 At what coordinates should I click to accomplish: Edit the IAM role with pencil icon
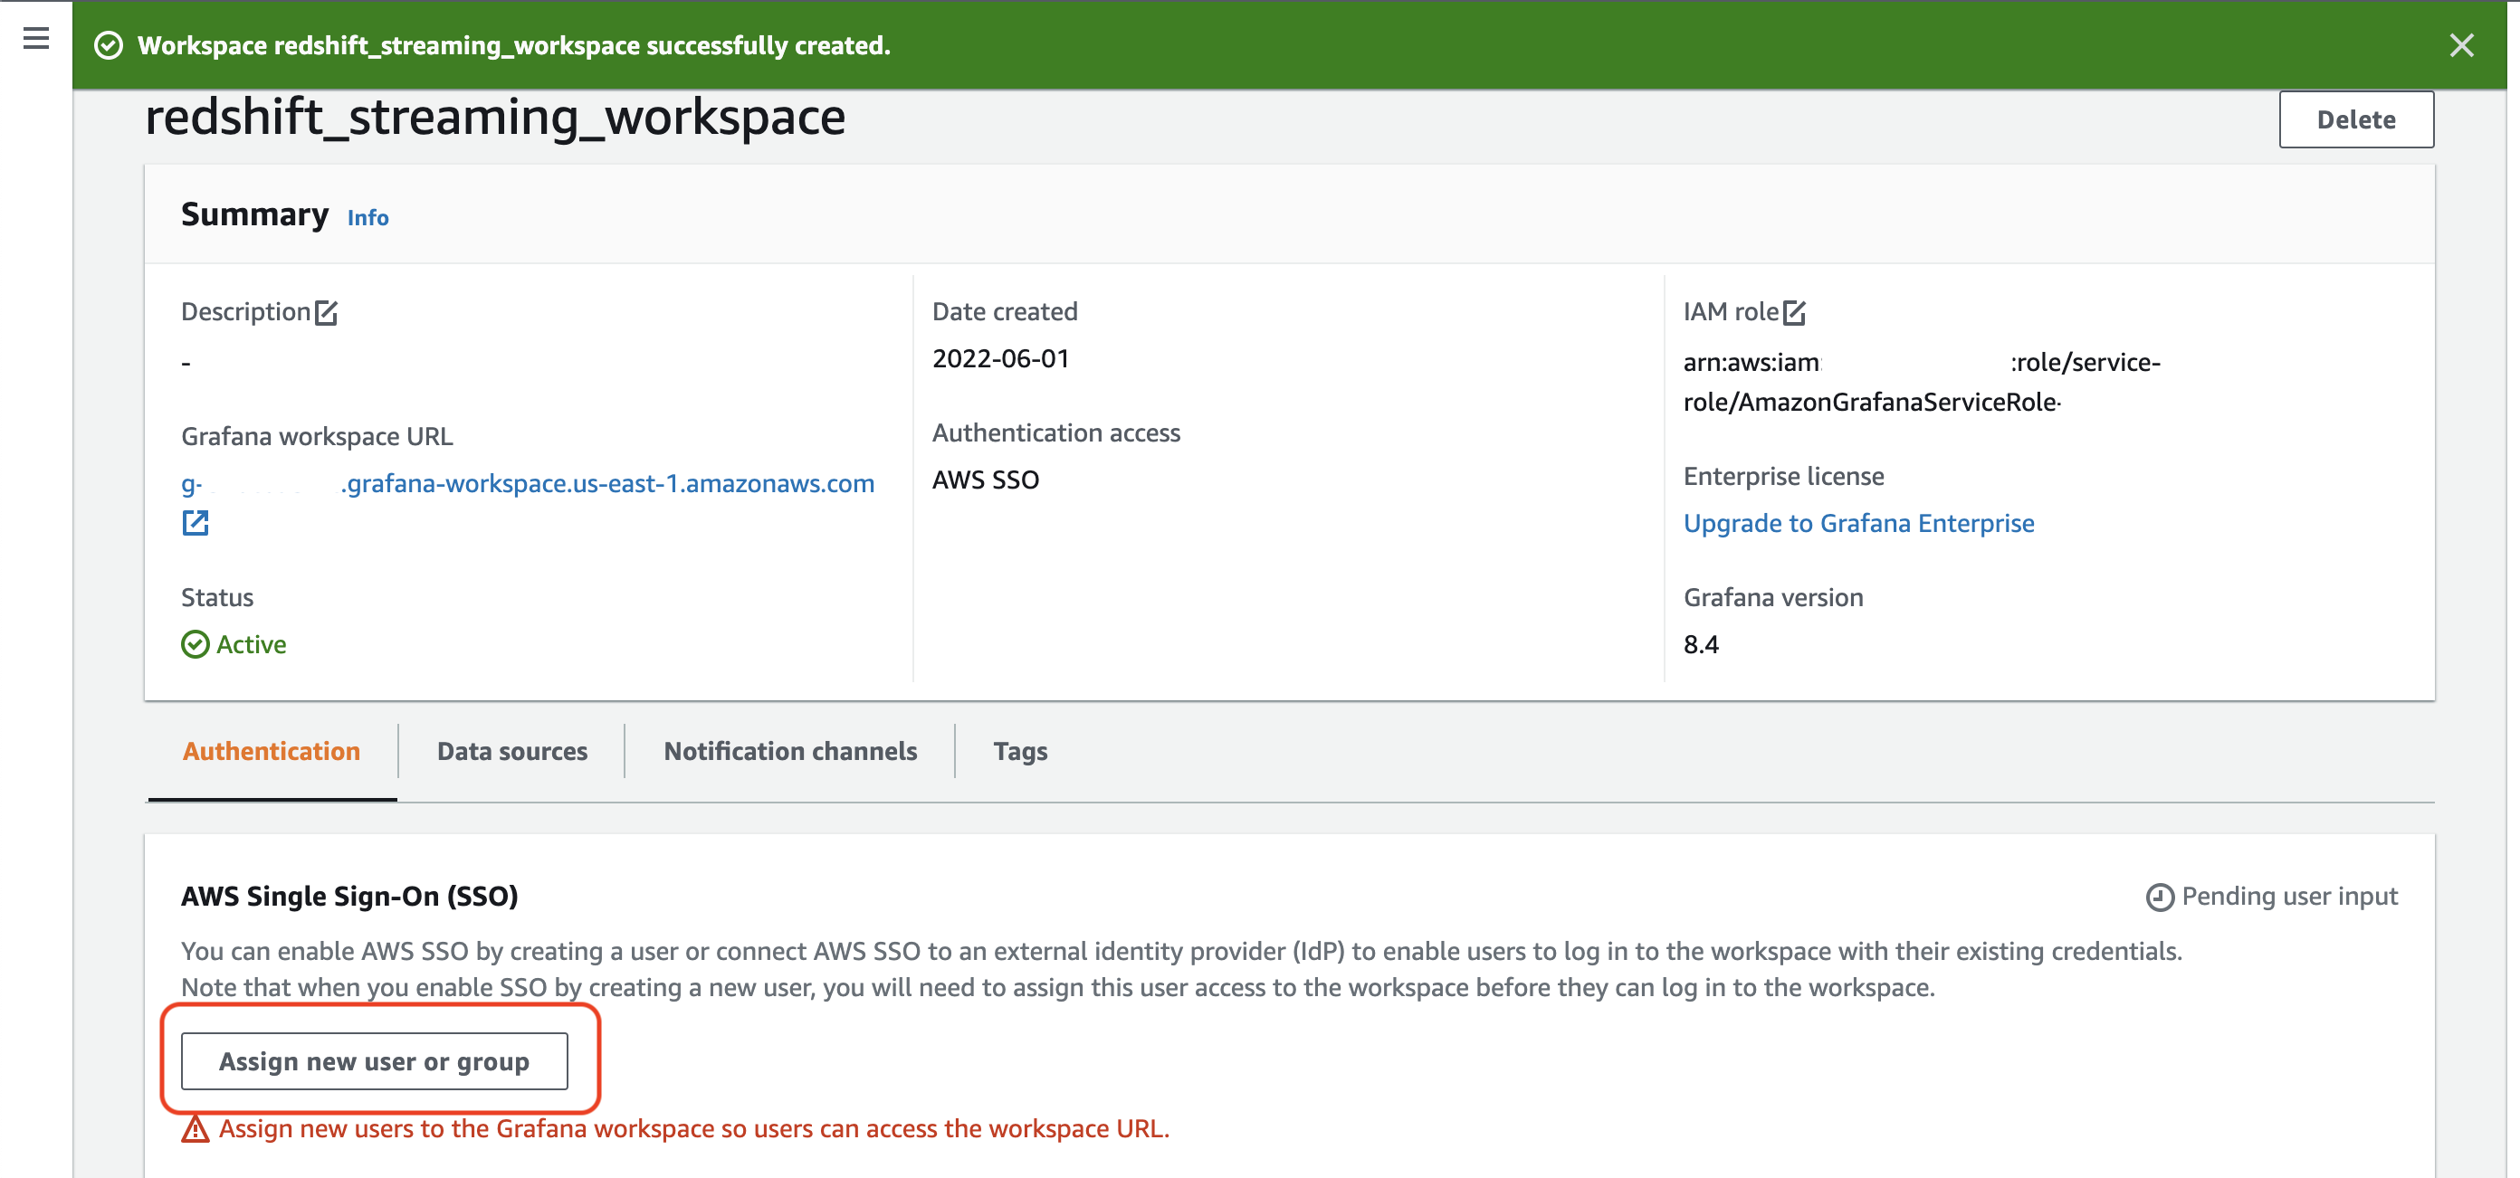1794,313
